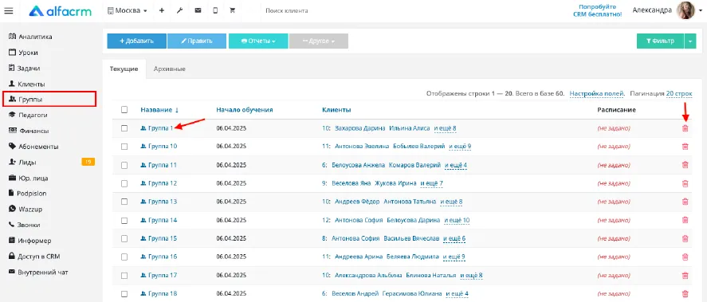Click the Править button
Viewport: 707px width, 302px height.
coord(197,41)
